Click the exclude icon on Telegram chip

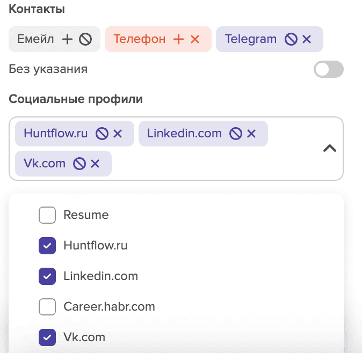pos(291,39)
